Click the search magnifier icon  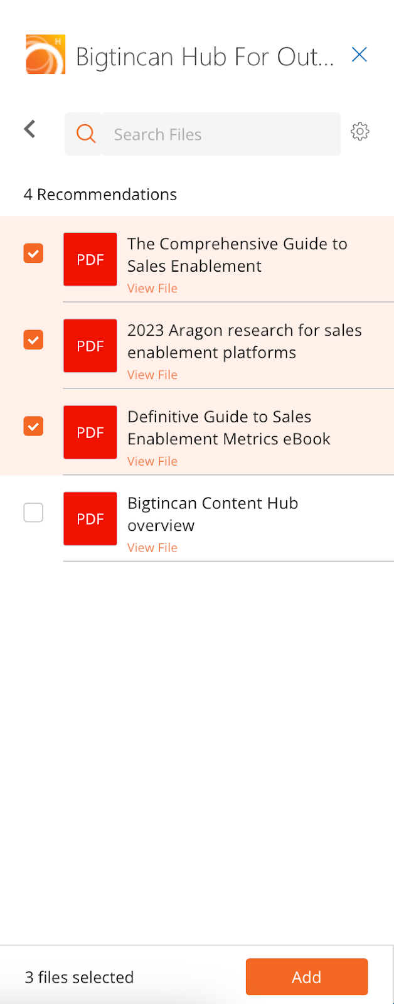pyautogui.click(x=86, y=134)
